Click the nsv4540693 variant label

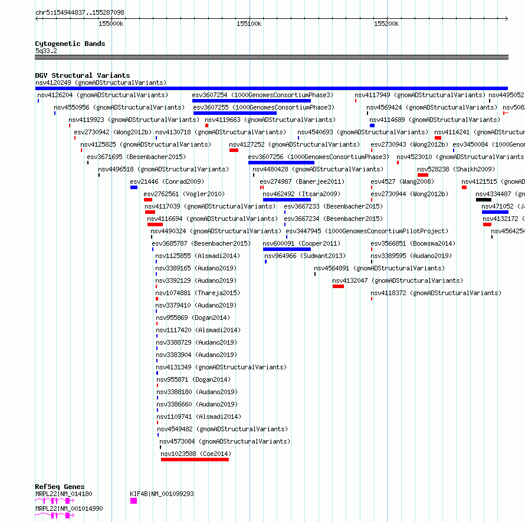pyautogui.click(x=363, y=132)
